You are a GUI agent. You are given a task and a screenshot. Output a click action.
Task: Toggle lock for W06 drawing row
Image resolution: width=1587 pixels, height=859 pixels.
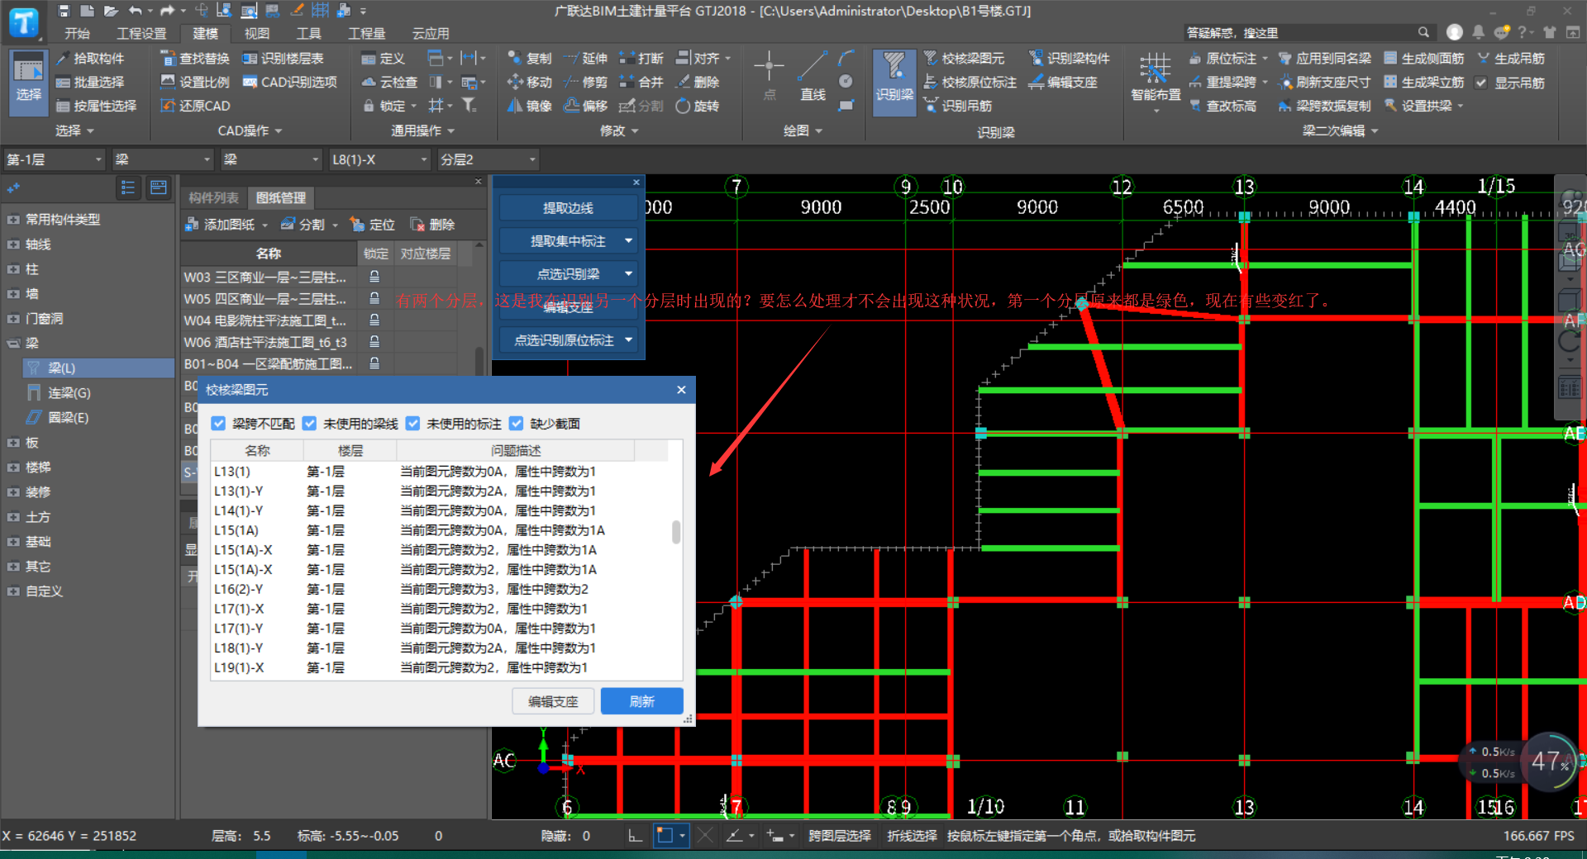tap(374, 341)
